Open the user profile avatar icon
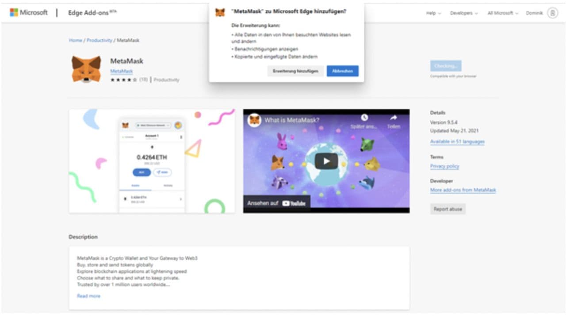The width and height of the screenshot is (566, 316). [x=552, y=13]
